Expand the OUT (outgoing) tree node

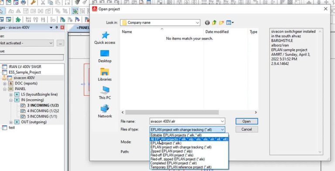pyautogui.click(x=10, y=122)
